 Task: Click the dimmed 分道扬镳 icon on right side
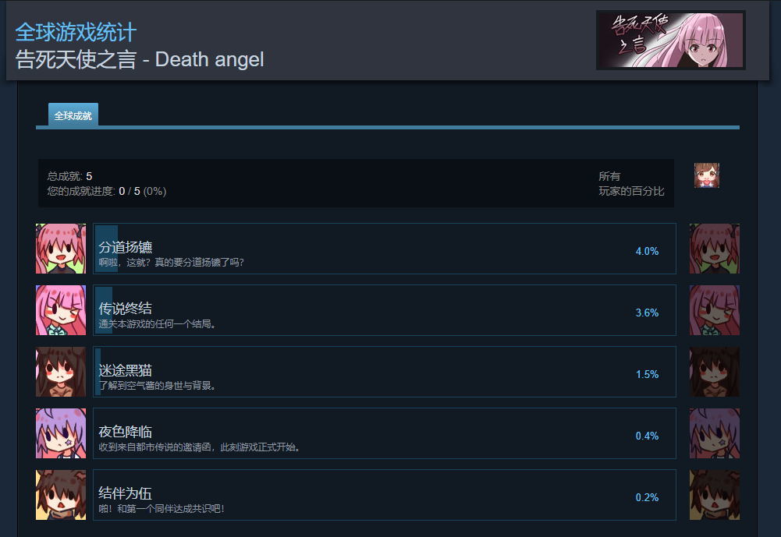[714, 249]
